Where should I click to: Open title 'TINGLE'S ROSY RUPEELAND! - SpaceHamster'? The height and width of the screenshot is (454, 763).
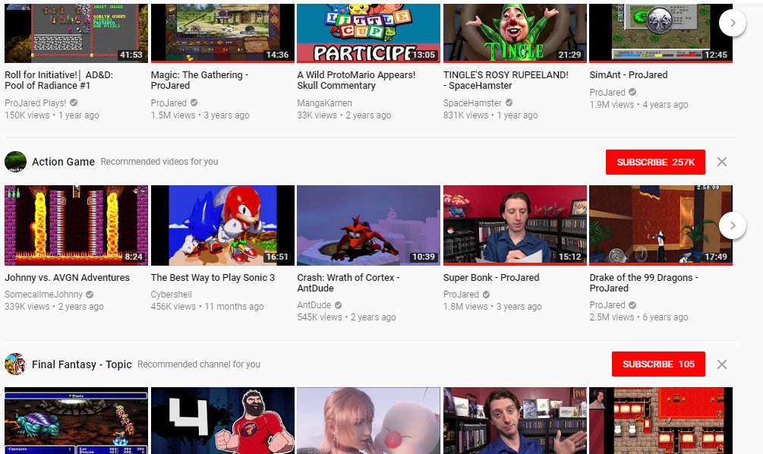pos(506,80)
